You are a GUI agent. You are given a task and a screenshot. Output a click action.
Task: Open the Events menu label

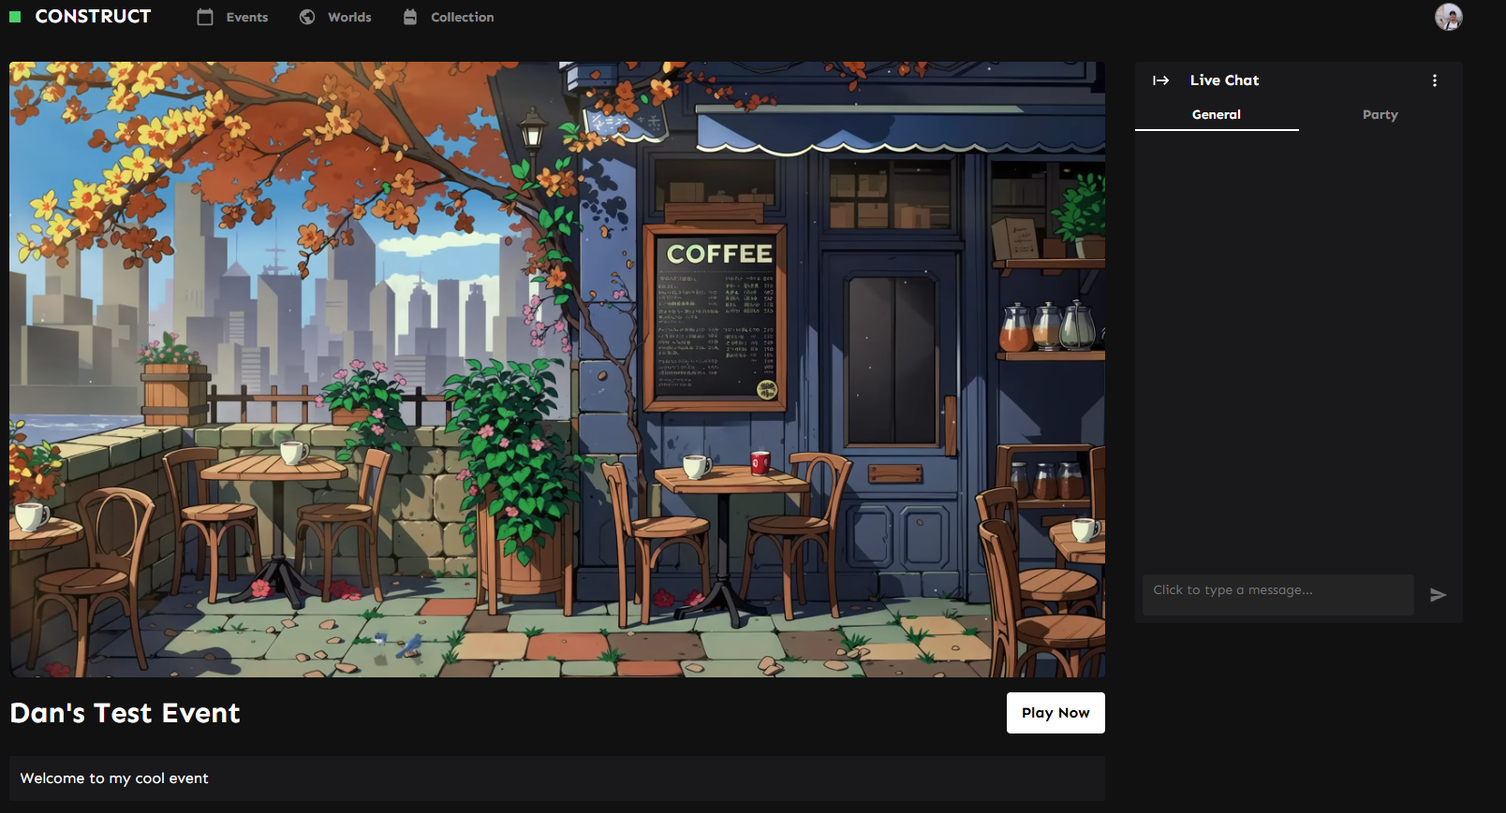click(247, 17)
